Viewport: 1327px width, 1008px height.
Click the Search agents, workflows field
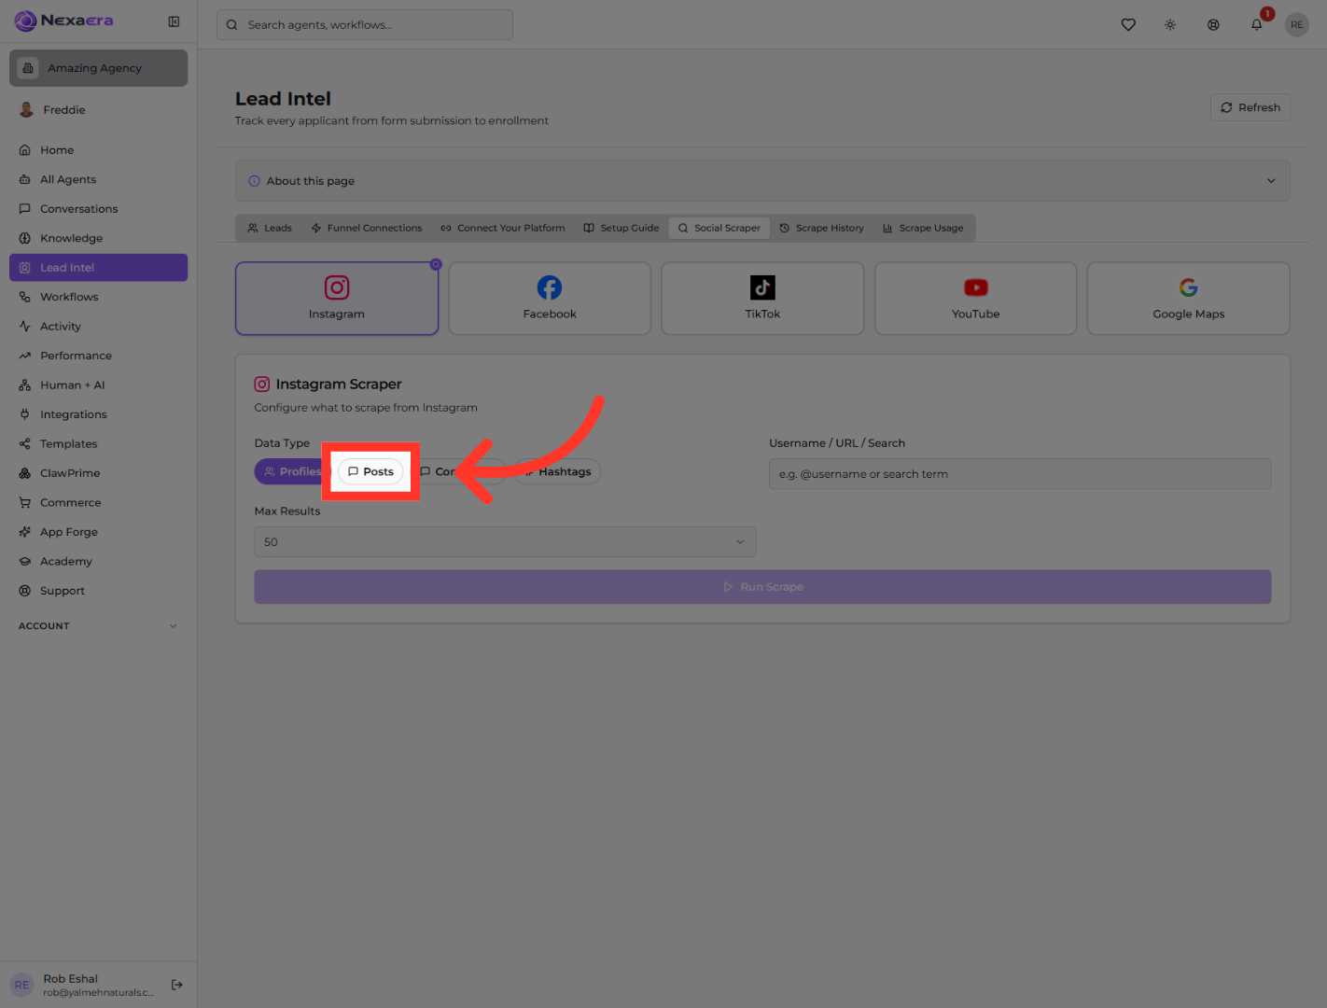pyautogui.click(x=365, y=25)
